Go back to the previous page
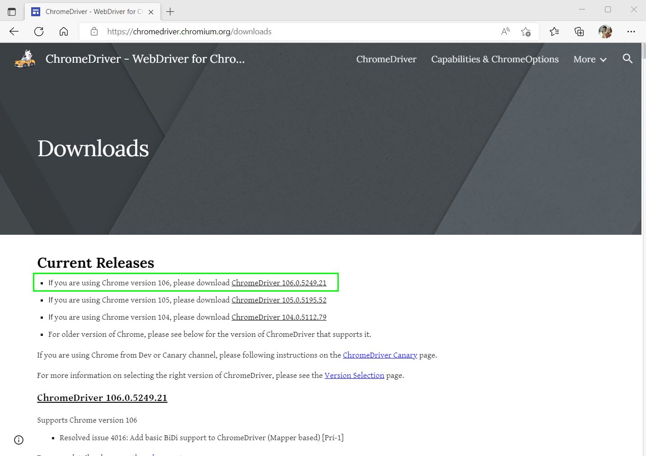646x456 pixels. point(14,32)
